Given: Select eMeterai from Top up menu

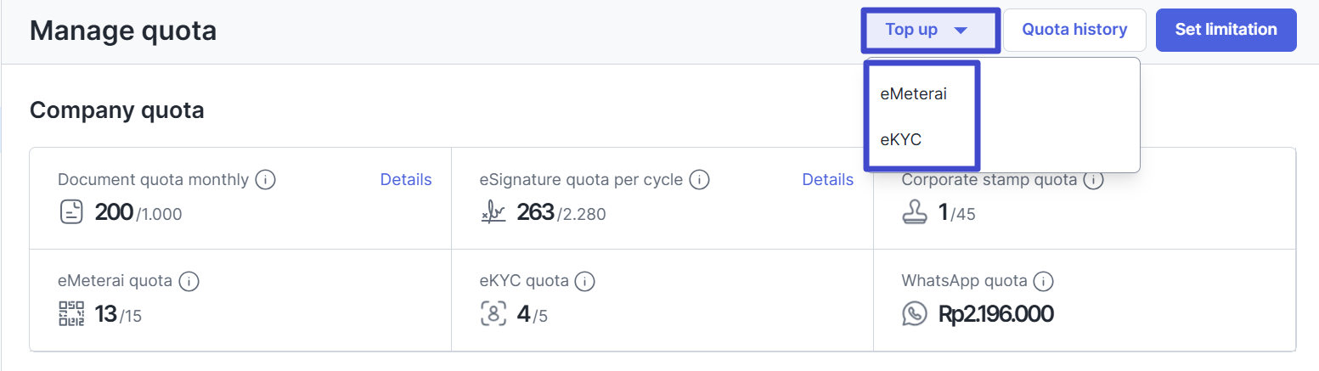Looking at the screenshot, I should coord(913,94).
